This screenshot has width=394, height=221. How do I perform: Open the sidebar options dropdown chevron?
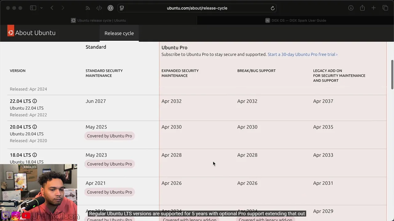(x=41, y=8)
